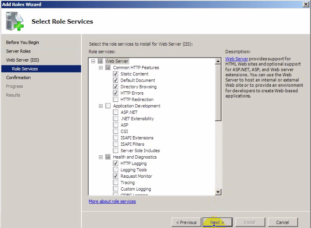
Task: Click the Next button
Action: pyautogui.click(x=217, y=222)
